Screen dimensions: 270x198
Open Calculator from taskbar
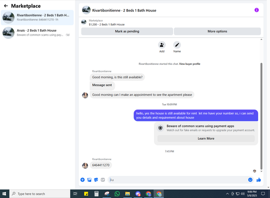point(97,194)
